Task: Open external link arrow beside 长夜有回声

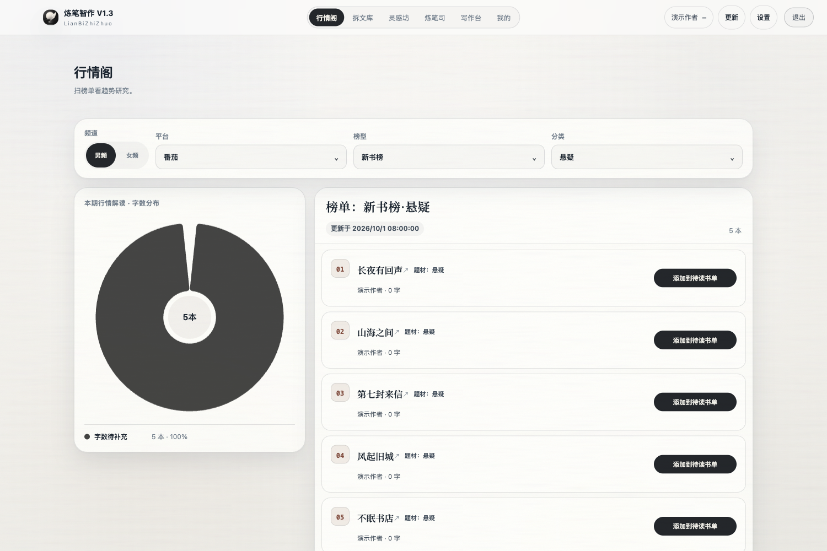Action: (x=406, y=270)
